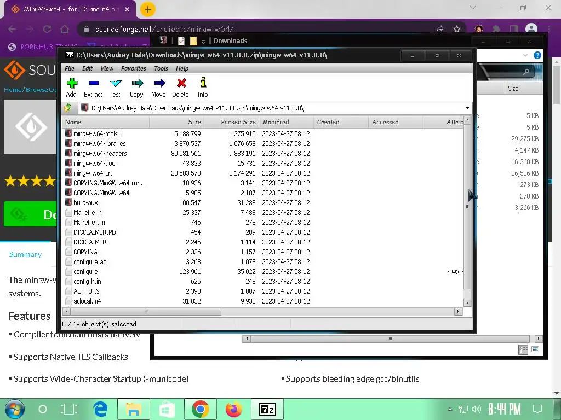Select the COPYING.MinGW-w64 file

pos(101,193)
